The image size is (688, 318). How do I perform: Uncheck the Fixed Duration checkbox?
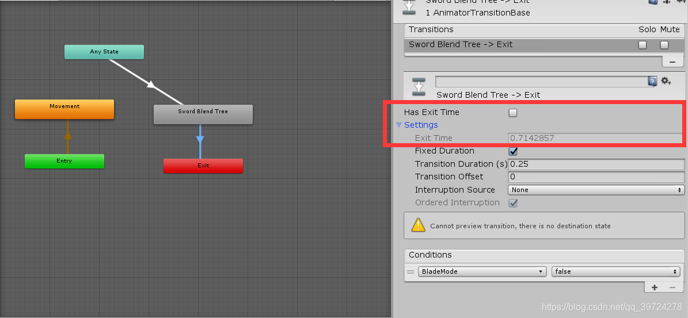(x=513, y=151)
